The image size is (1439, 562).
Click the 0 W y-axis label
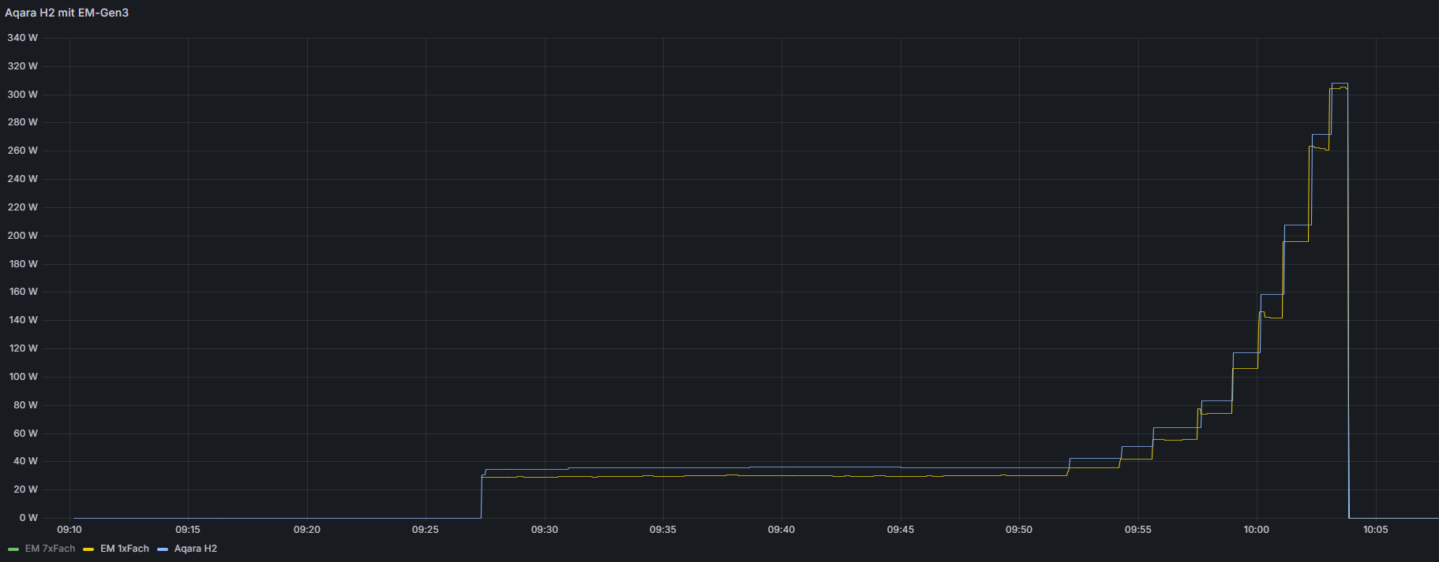point(28,518)
